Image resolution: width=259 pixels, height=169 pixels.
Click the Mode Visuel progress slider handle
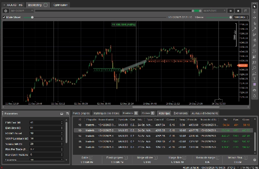pos(32,17)
